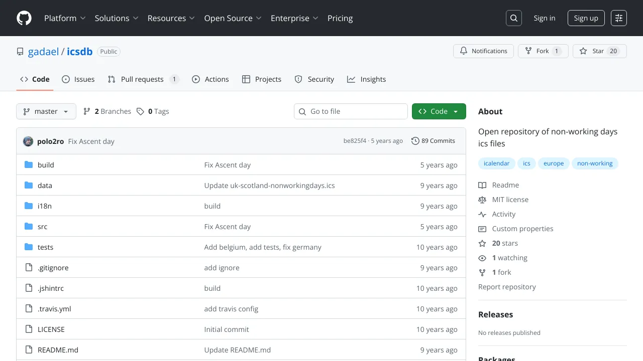Click the data folder icon
The image size is (643, 361).
tap(29, 185)
